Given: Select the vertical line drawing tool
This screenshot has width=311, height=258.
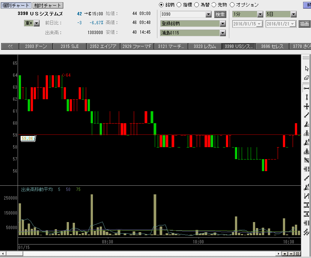Looking at the screenshot, I should (307, 97).
